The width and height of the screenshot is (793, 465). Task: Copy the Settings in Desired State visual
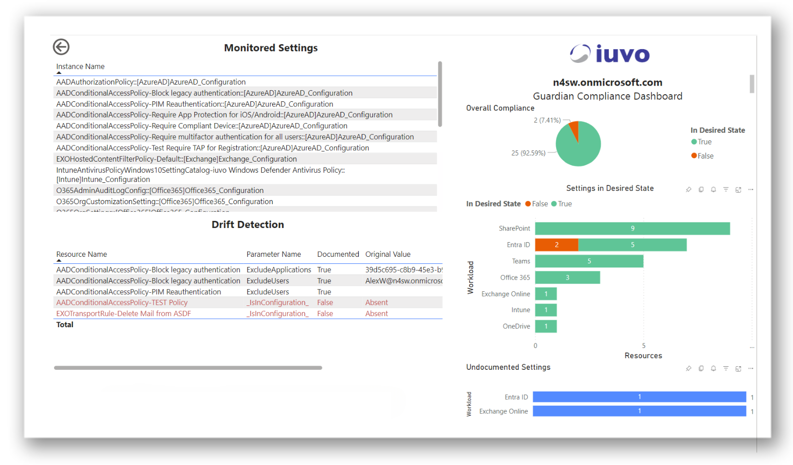pyautogui.click(x=701, y=189)
